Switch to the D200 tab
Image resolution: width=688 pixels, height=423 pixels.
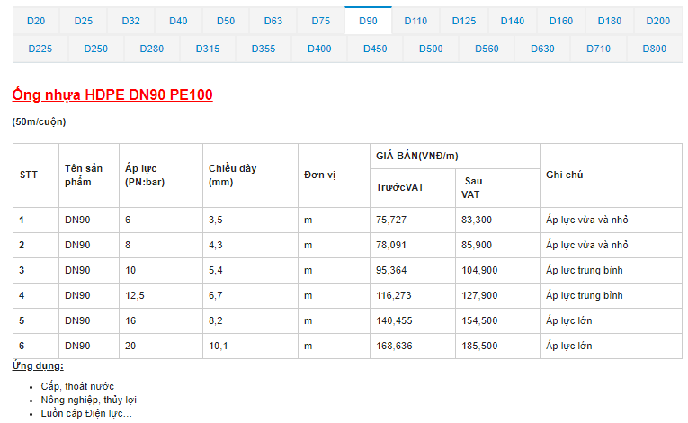click(x=658, y=21)
